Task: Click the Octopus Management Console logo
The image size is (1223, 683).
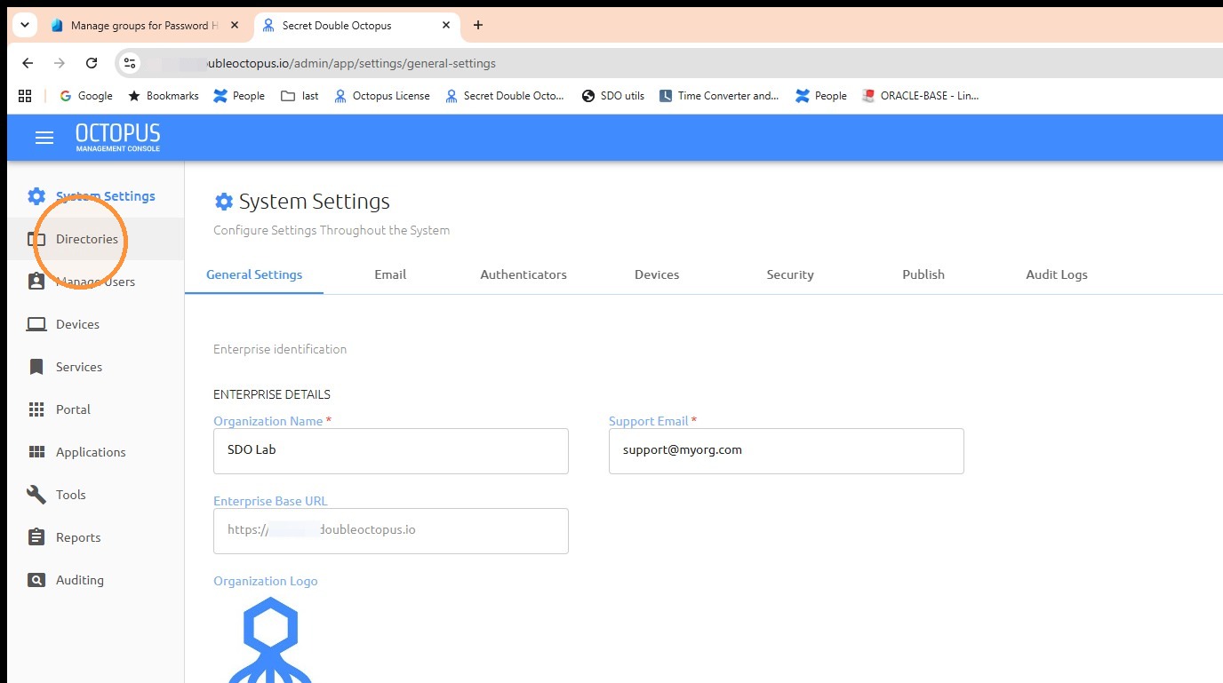Action: coord(118,138)
